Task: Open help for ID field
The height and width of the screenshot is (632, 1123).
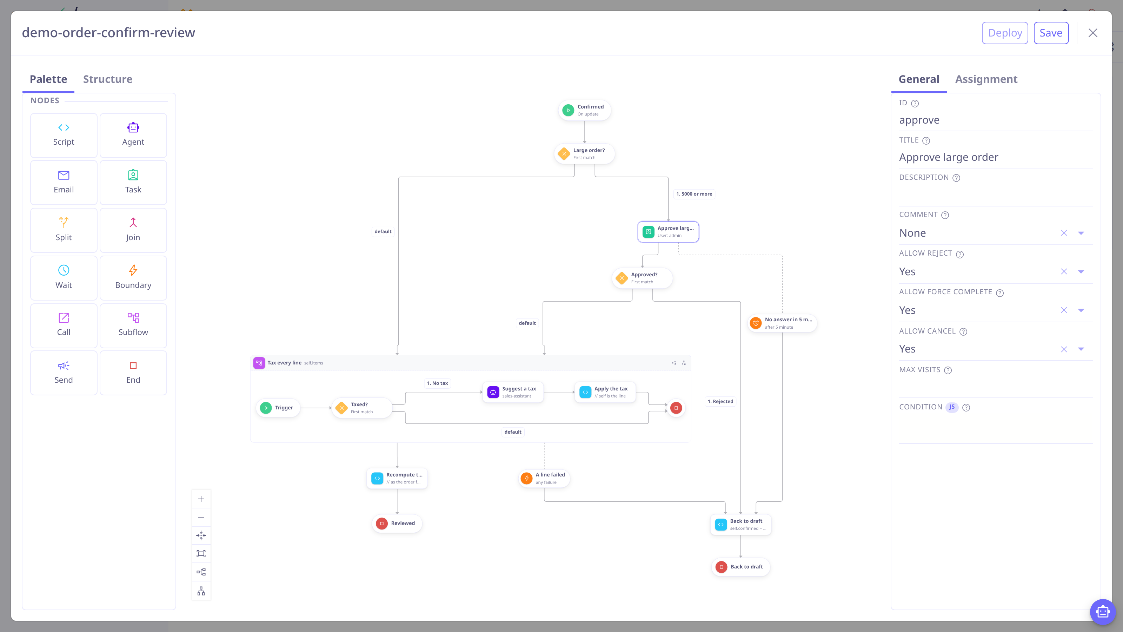Action: click(915, 103)
